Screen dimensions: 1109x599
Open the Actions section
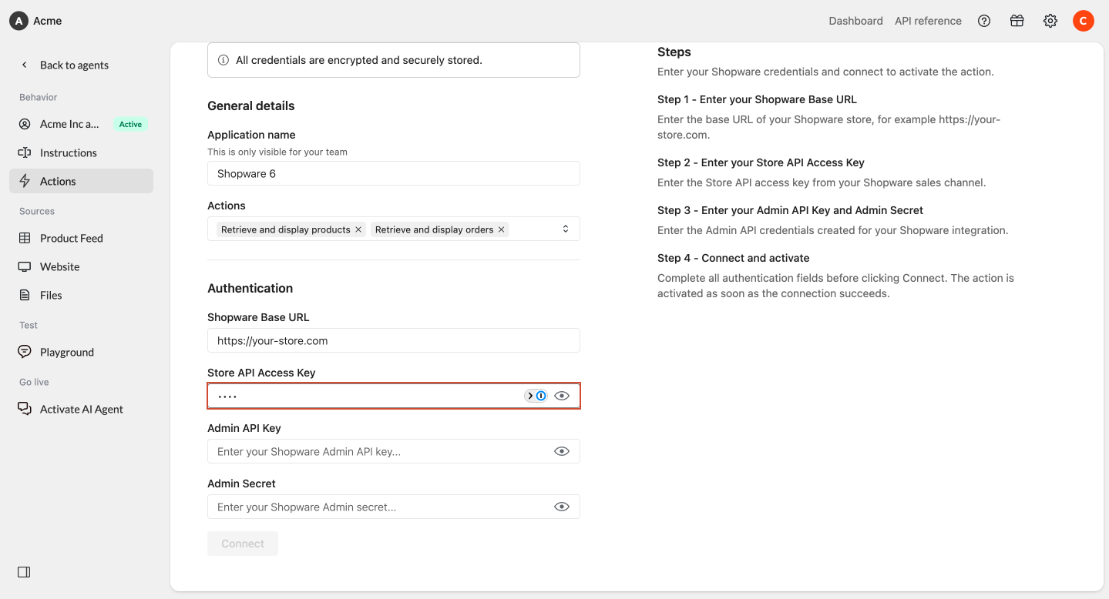(82, 181)
